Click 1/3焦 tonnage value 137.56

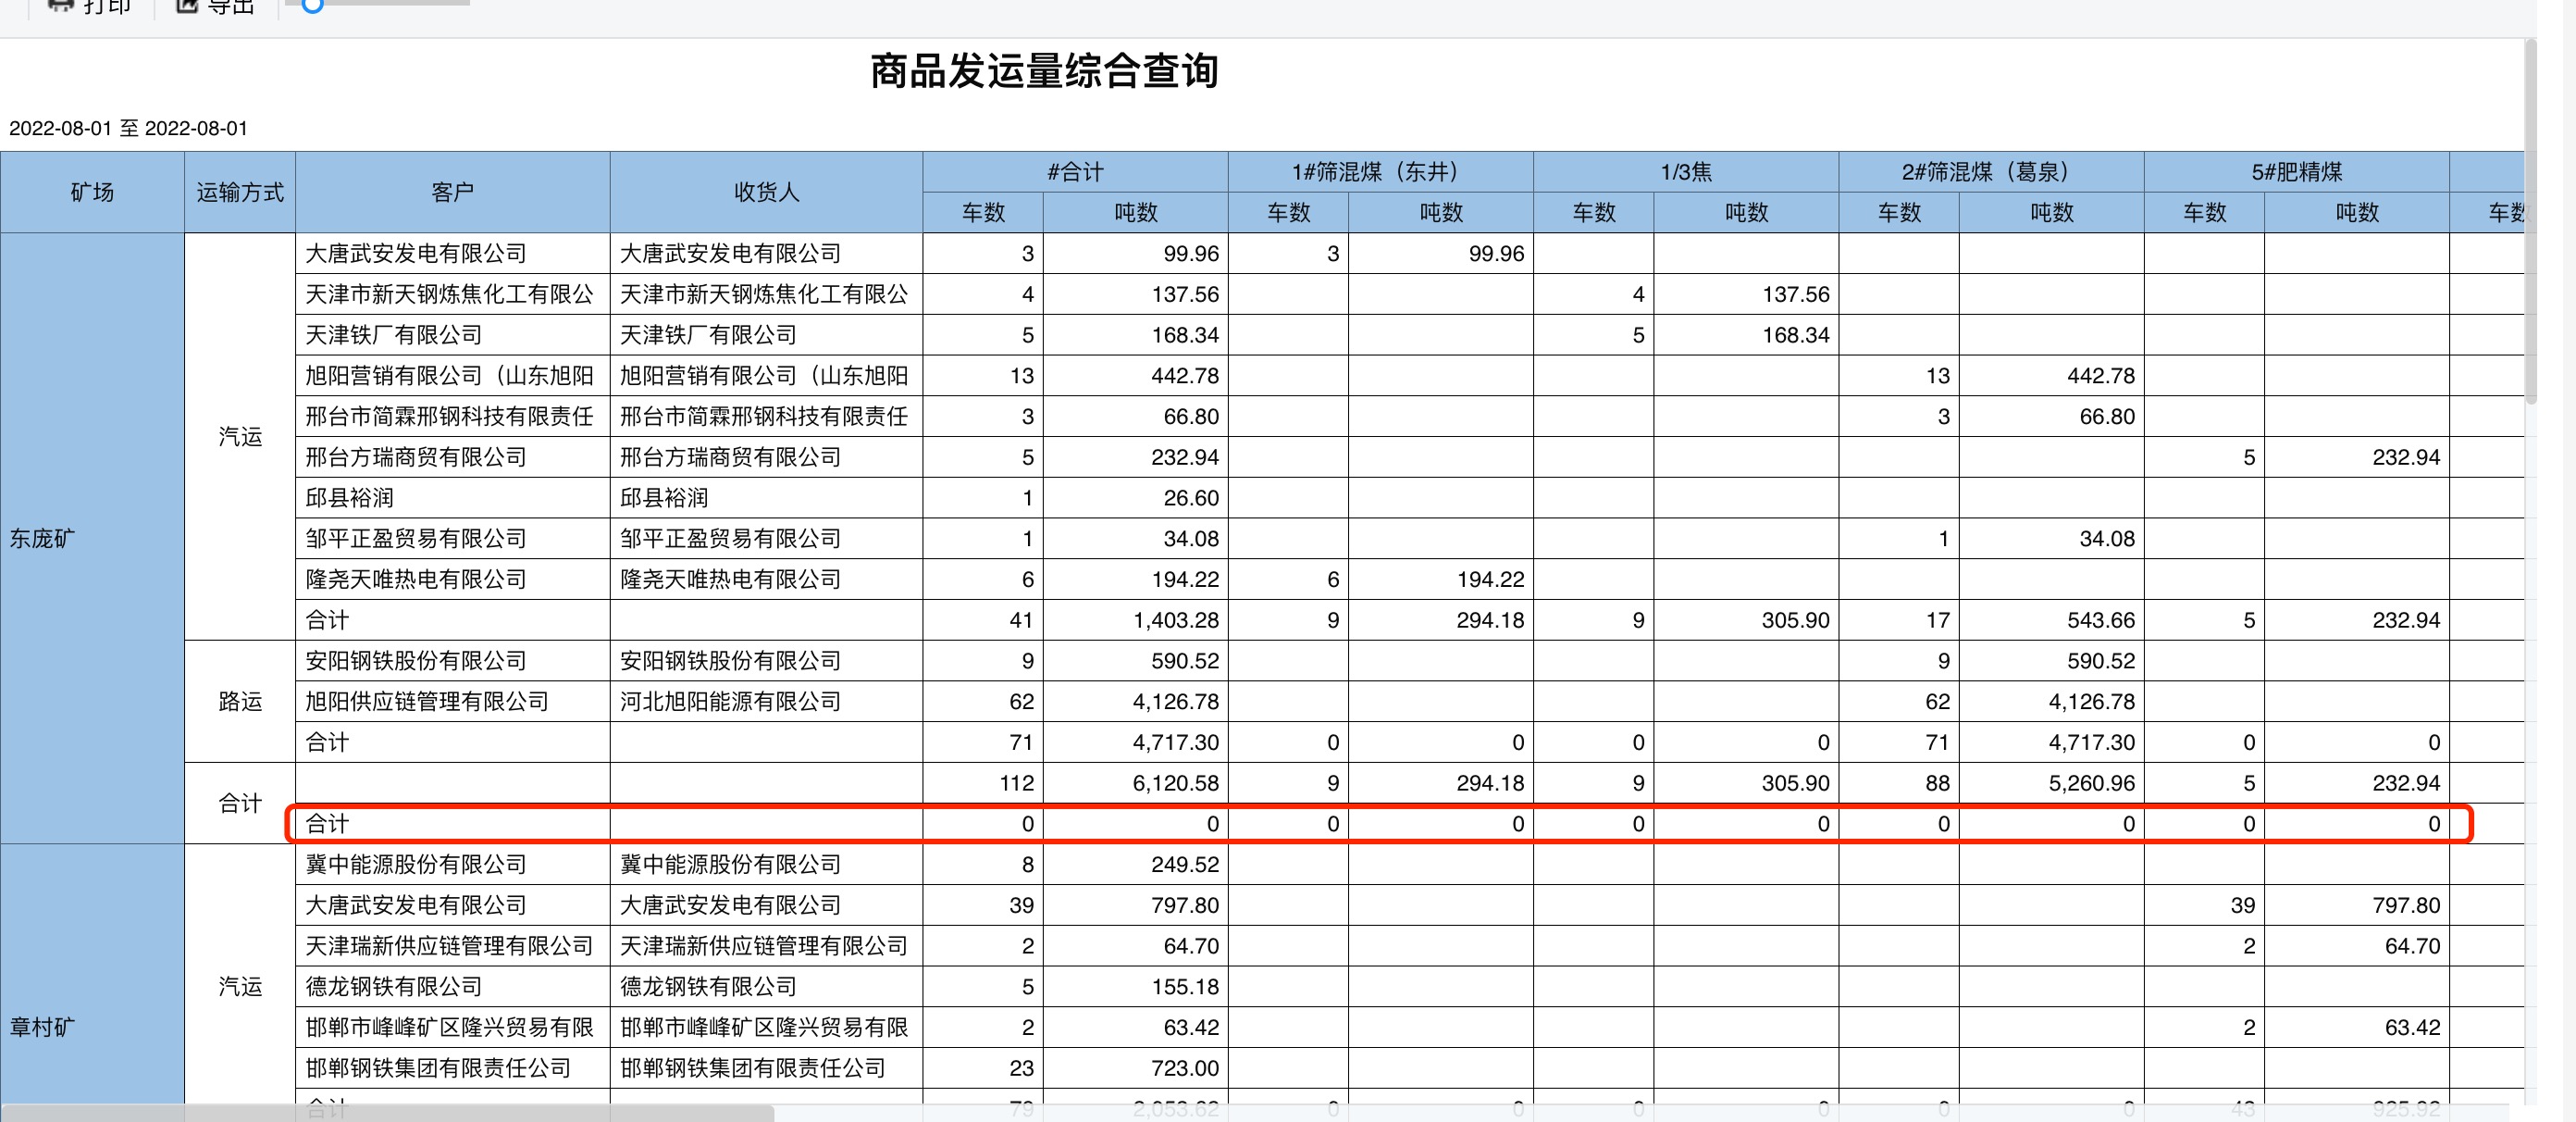click(x=1796, y=294)
